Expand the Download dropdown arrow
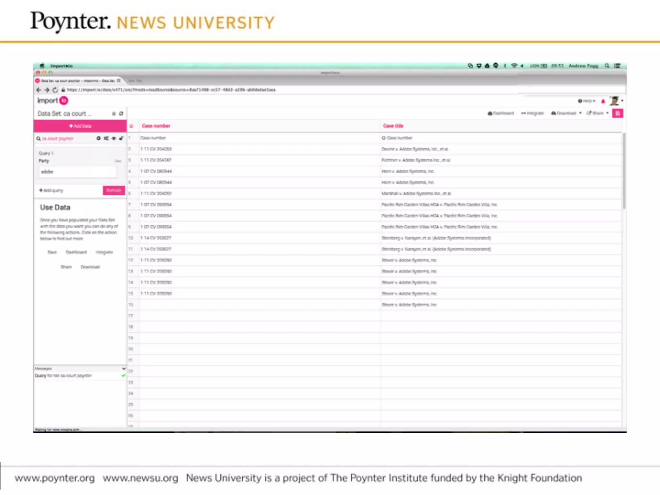This screenshot has width=660, height=495. [x=580, y=113]
